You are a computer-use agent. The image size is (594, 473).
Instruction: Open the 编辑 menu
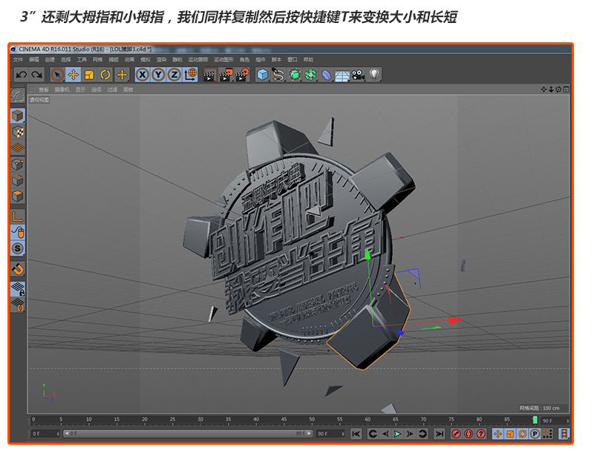[34, 59]
